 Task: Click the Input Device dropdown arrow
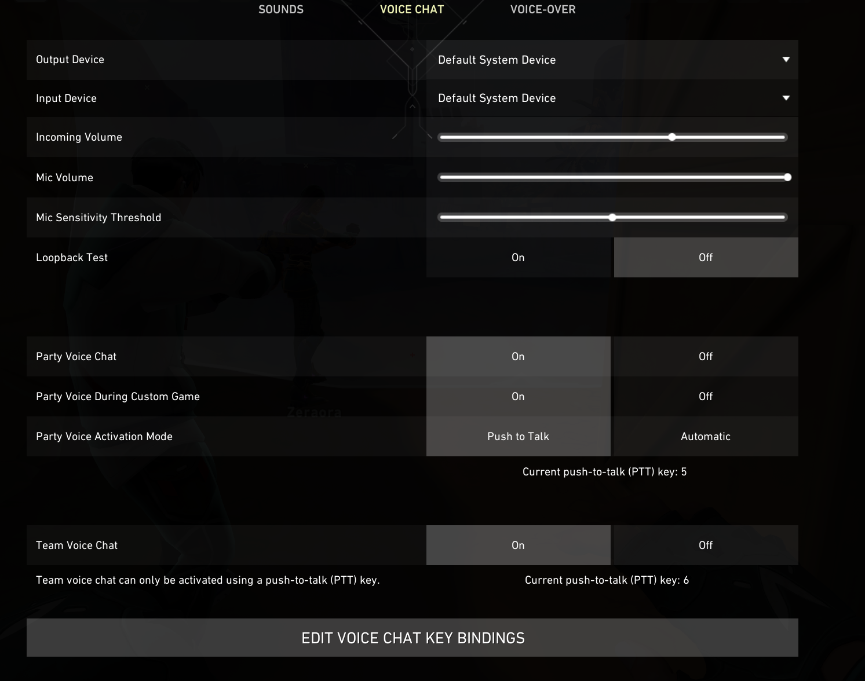click(786, 98)
